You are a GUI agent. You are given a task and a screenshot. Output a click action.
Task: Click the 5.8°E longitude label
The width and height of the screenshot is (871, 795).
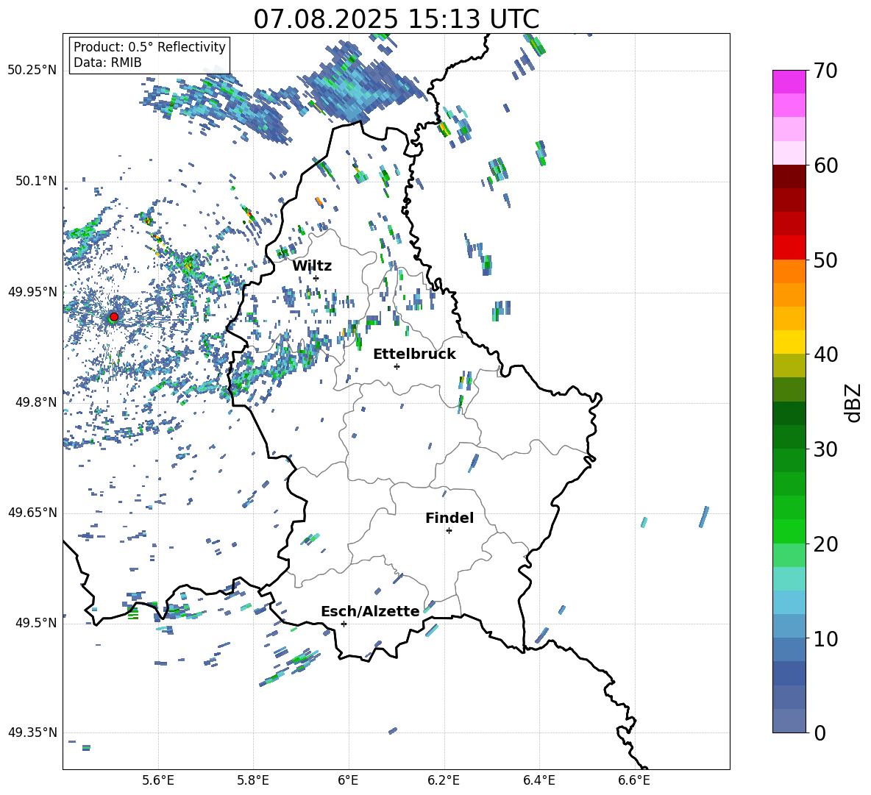pyautogui.click(x=253, y=780)
